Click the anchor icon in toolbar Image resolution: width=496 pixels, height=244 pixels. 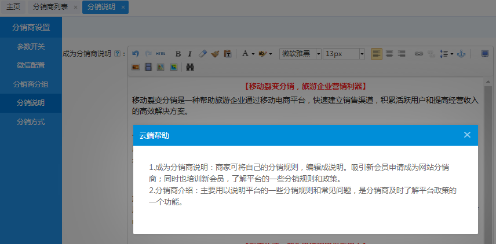coord(462,54)
